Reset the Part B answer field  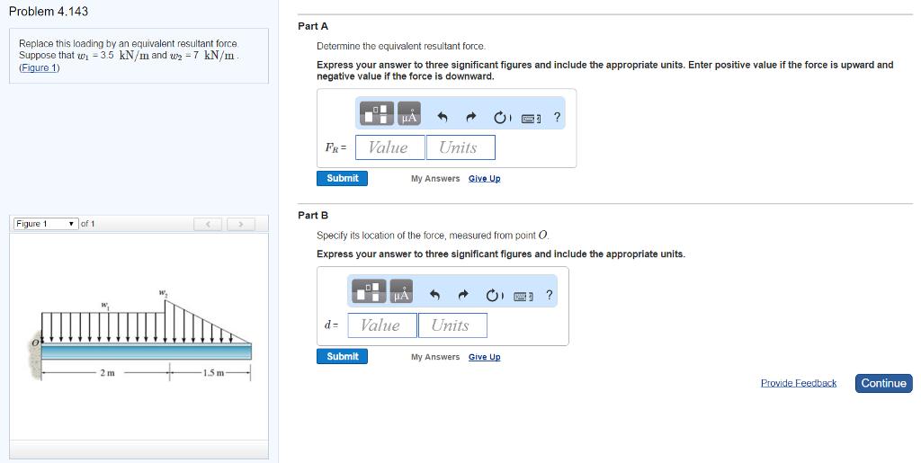point(492,295)
